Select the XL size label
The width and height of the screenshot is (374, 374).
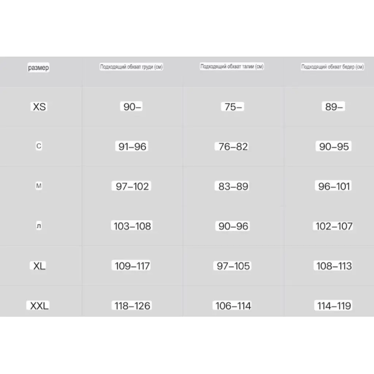tap(39, 266)
